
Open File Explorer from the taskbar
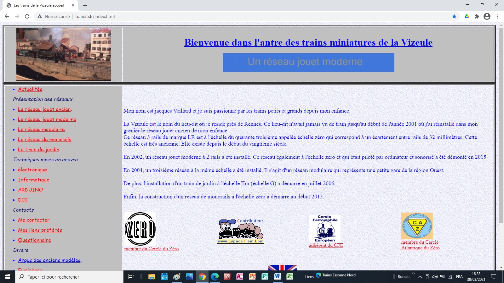point(152,277)
